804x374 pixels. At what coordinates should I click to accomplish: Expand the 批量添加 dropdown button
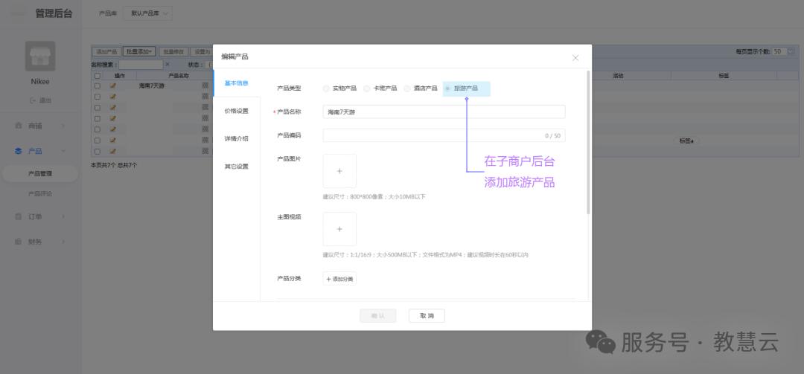tap(139, 52)
